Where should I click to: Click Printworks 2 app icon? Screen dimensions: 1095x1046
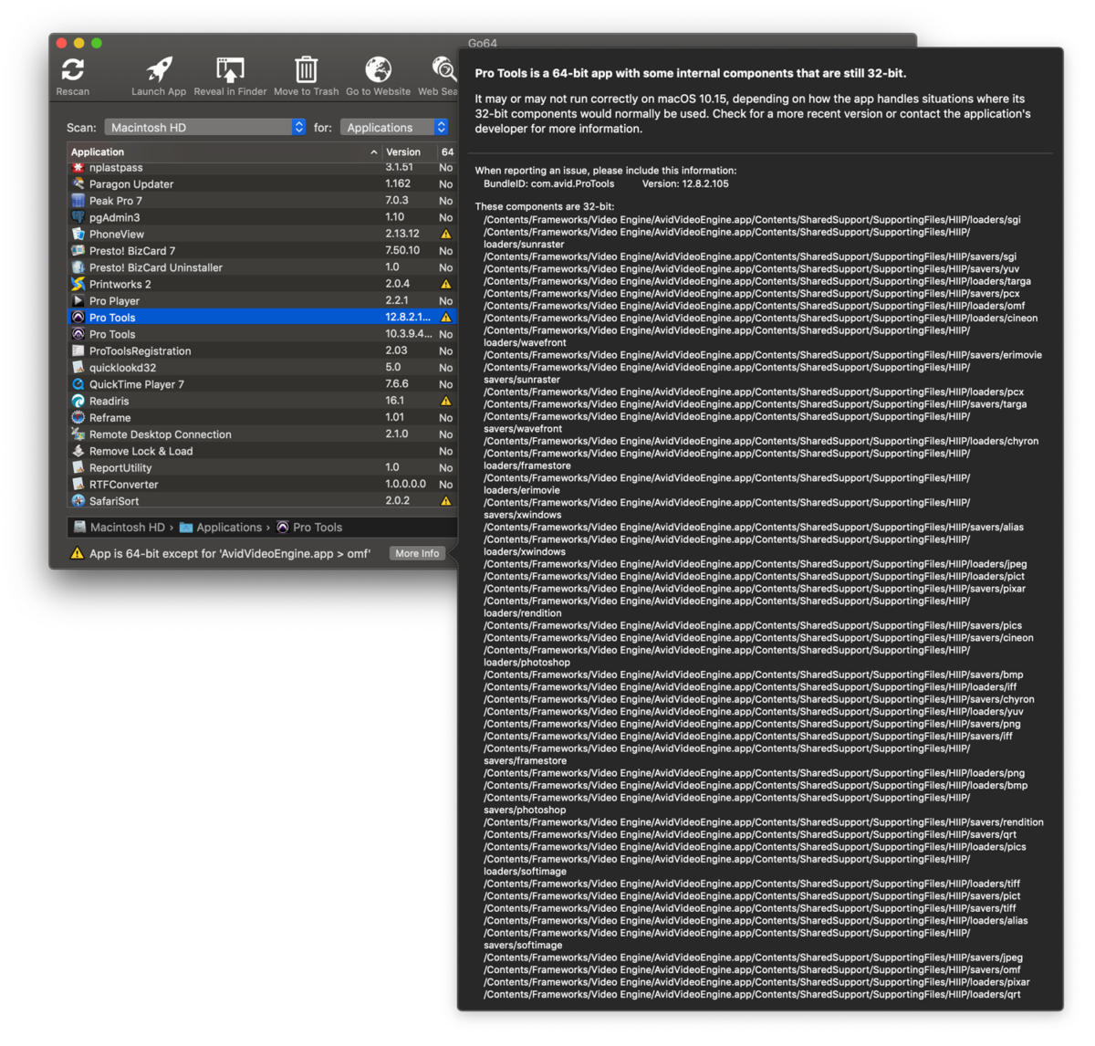click(78, 285)
